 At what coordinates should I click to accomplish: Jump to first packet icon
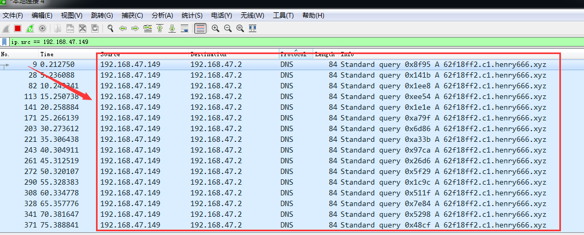(x=160, y=28)
